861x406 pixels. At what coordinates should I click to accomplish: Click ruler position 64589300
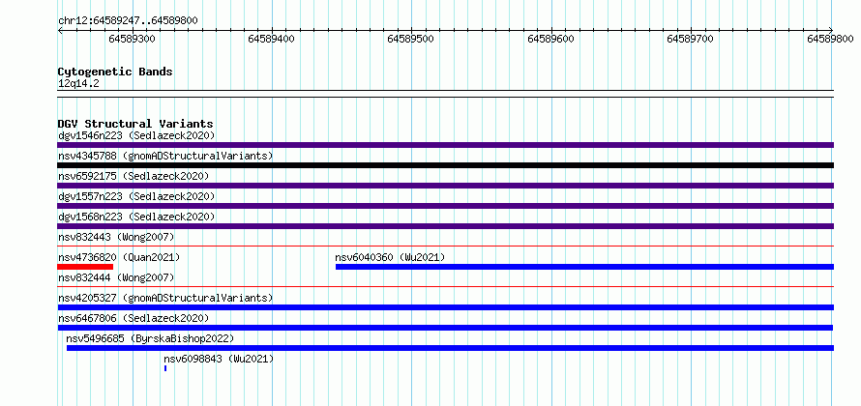132,39
